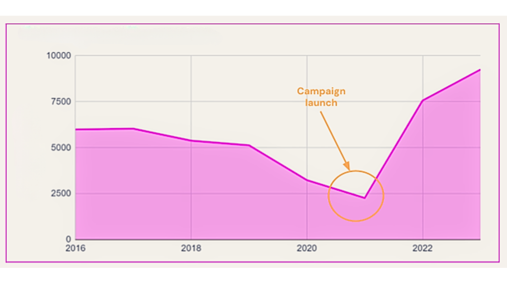Screen dimensions: 507x285
Task: Click the 2018 x-axis label
Action: point(191,248)
